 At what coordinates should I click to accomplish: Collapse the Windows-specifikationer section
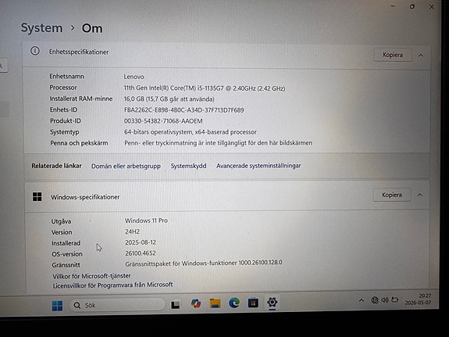pyautogui.click(x=420, y=195)
